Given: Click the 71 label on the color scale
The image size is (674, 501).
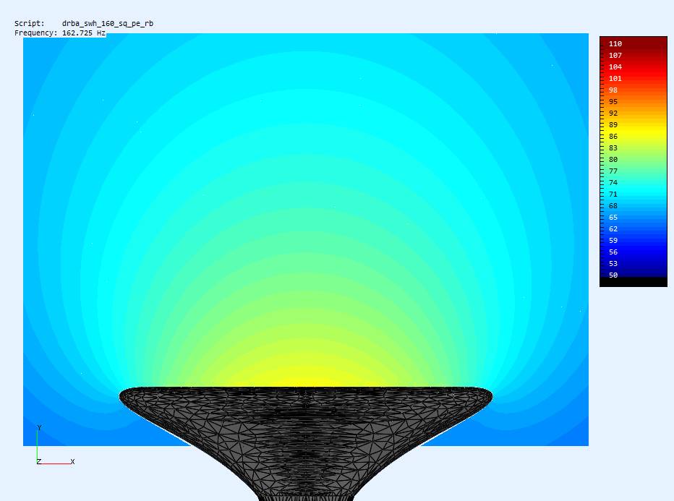Looking at the screenshot, I should pos(613,194).
